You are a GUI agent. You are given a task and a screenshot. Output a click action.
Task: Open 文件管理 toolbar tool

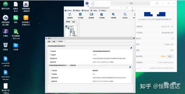click(x=80, y=16)
